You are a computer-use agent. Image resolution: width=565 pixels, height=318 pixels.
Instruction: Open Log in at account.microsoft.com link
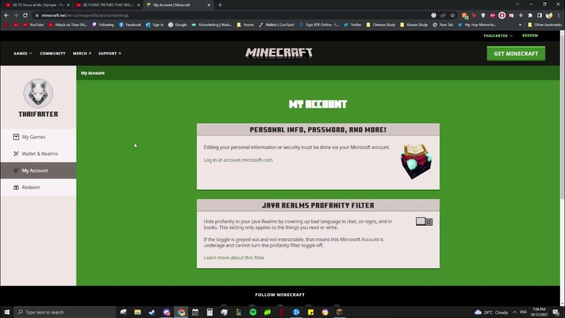click(x=238, y=160)
